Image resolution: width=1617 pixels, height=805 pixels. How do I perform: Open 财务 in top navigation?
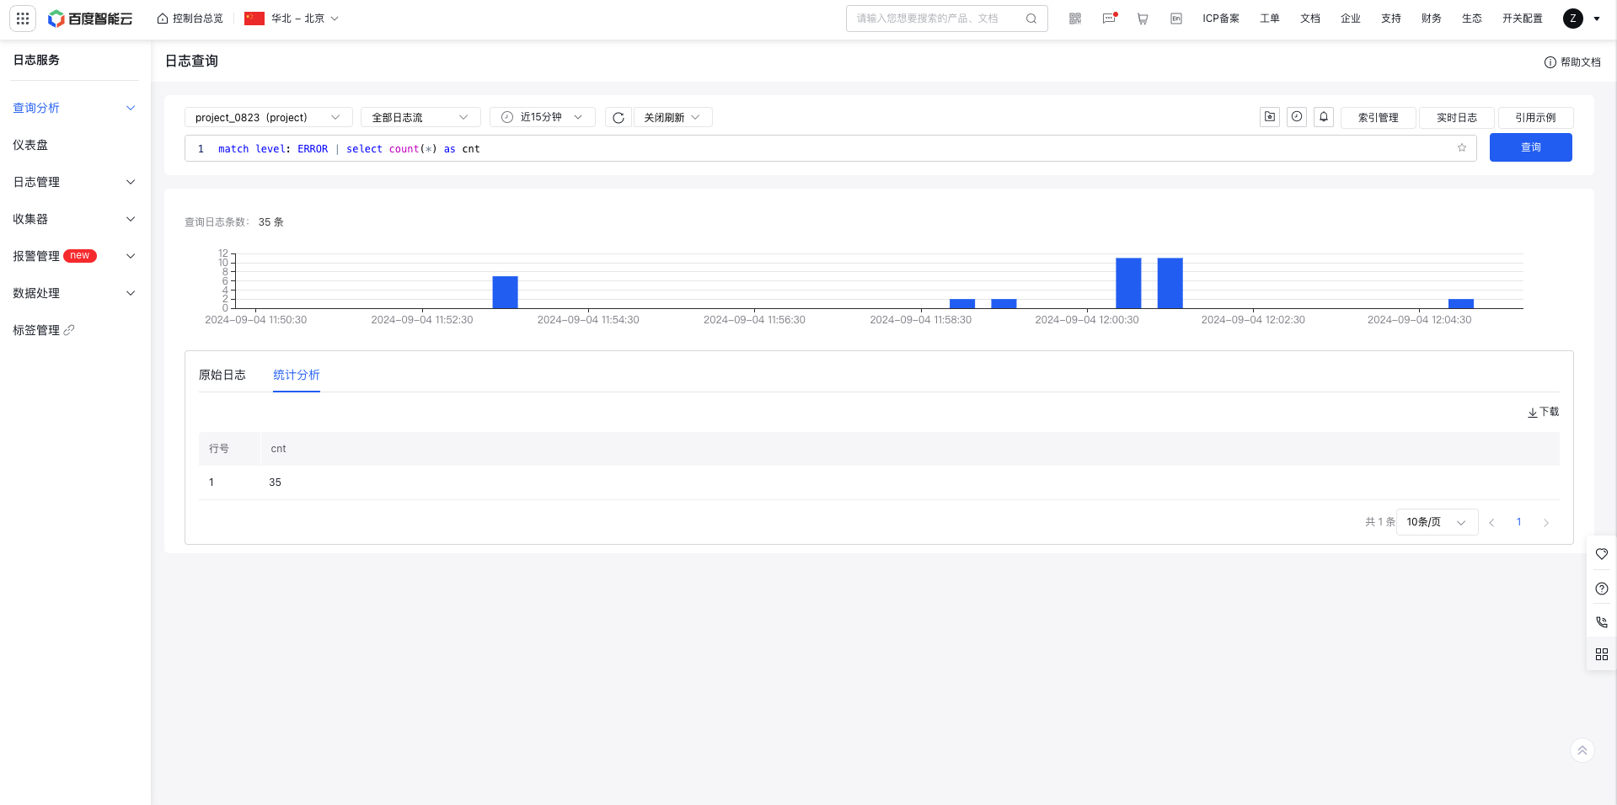pyautogui.click(x=1432, y=19)
